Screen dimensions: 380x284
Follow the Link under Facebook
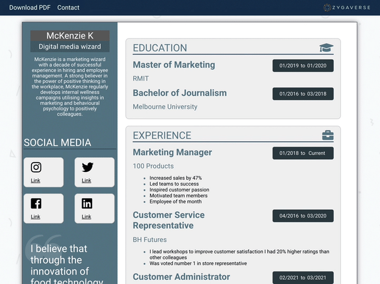click(36, 217)
